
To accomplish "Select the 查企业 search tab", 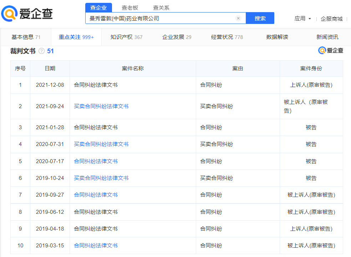I will (98, 7).
